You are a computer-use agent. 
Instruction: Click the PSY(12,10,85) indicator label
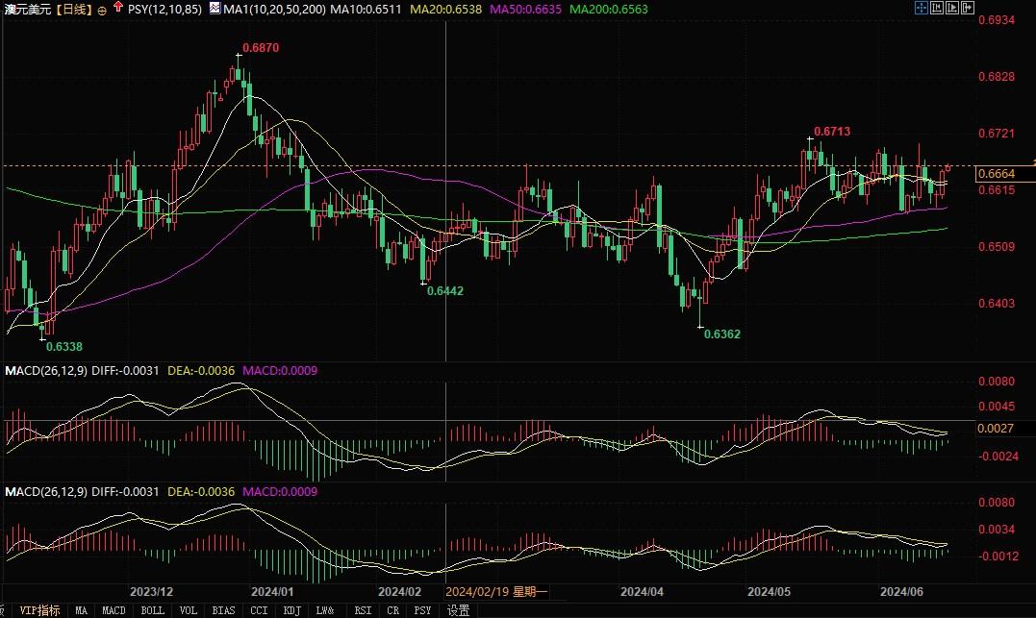click(x=165, y=10)
